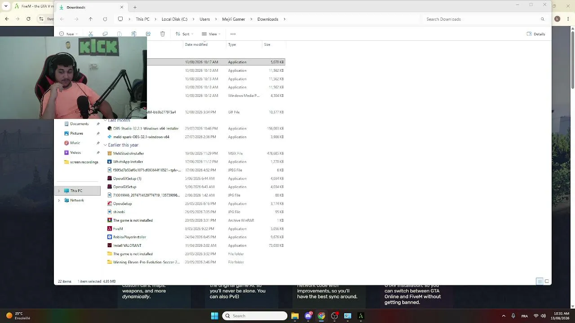Add a new Explorer tab

pyautogui.click(x=135, y=7)
